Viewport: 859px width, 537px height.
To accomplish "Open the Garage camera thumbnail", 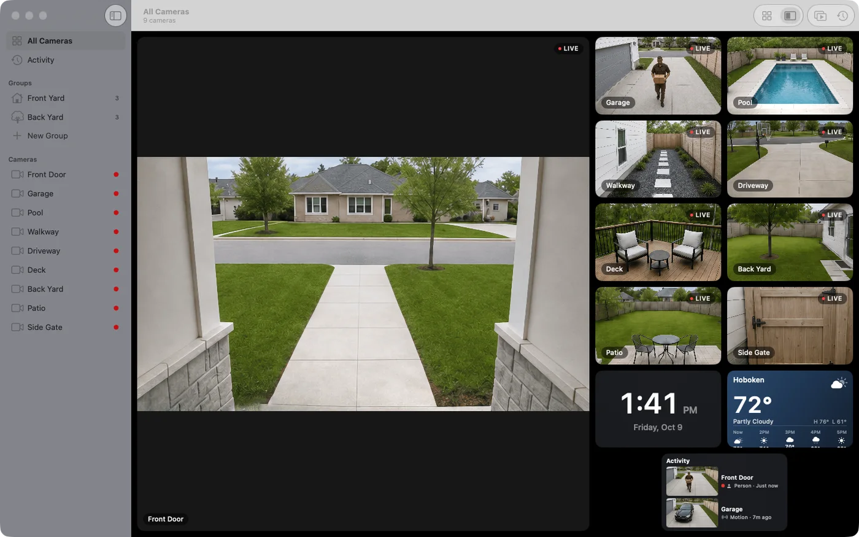I will click(658, 75).
